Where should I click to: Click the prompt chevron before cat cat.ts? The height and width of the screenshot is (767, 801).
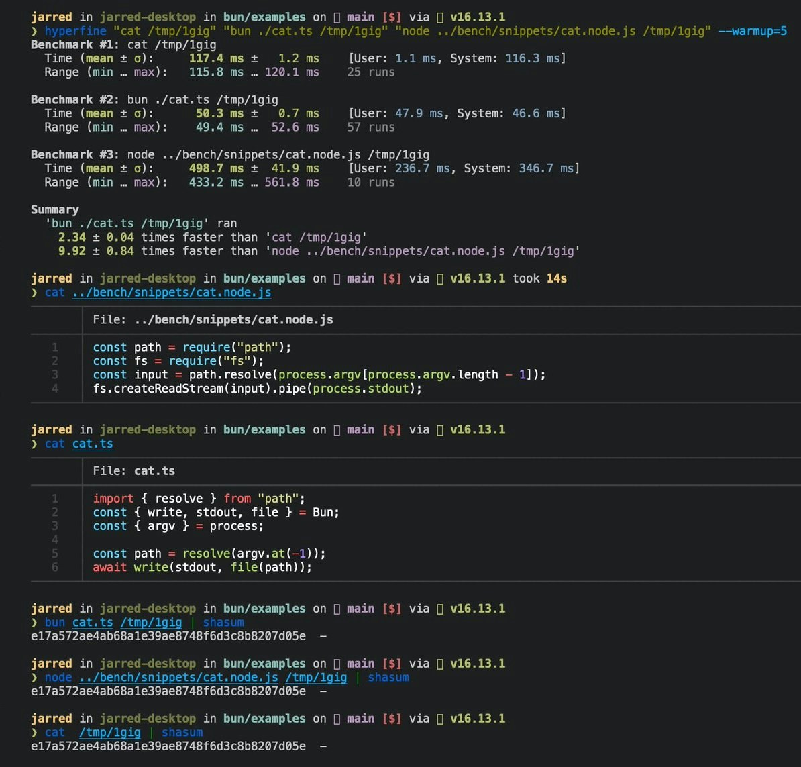34,444
